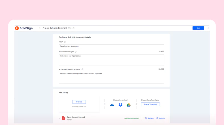The height and width of the screenshot is (125, 224).
Task: Choose file from OneDrive cloud icon
Action: click(x=112, y=105)
